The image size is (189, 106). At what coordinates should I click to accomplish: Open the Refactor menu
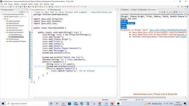coord(17,4)
